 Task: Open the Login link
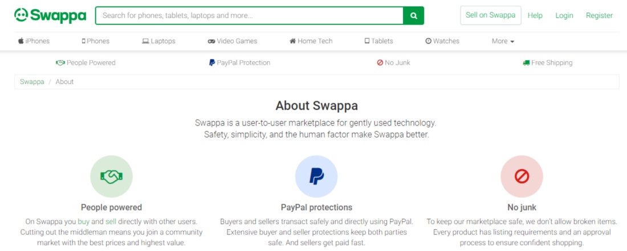(564, 15)
